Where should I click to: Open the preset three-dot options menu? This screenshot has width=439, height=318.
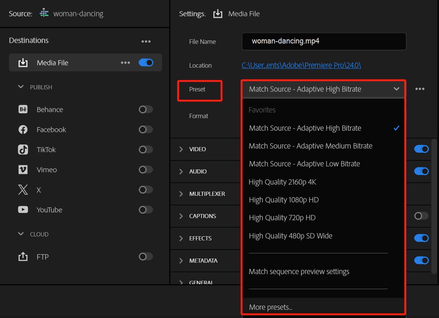tap(420, 89)
